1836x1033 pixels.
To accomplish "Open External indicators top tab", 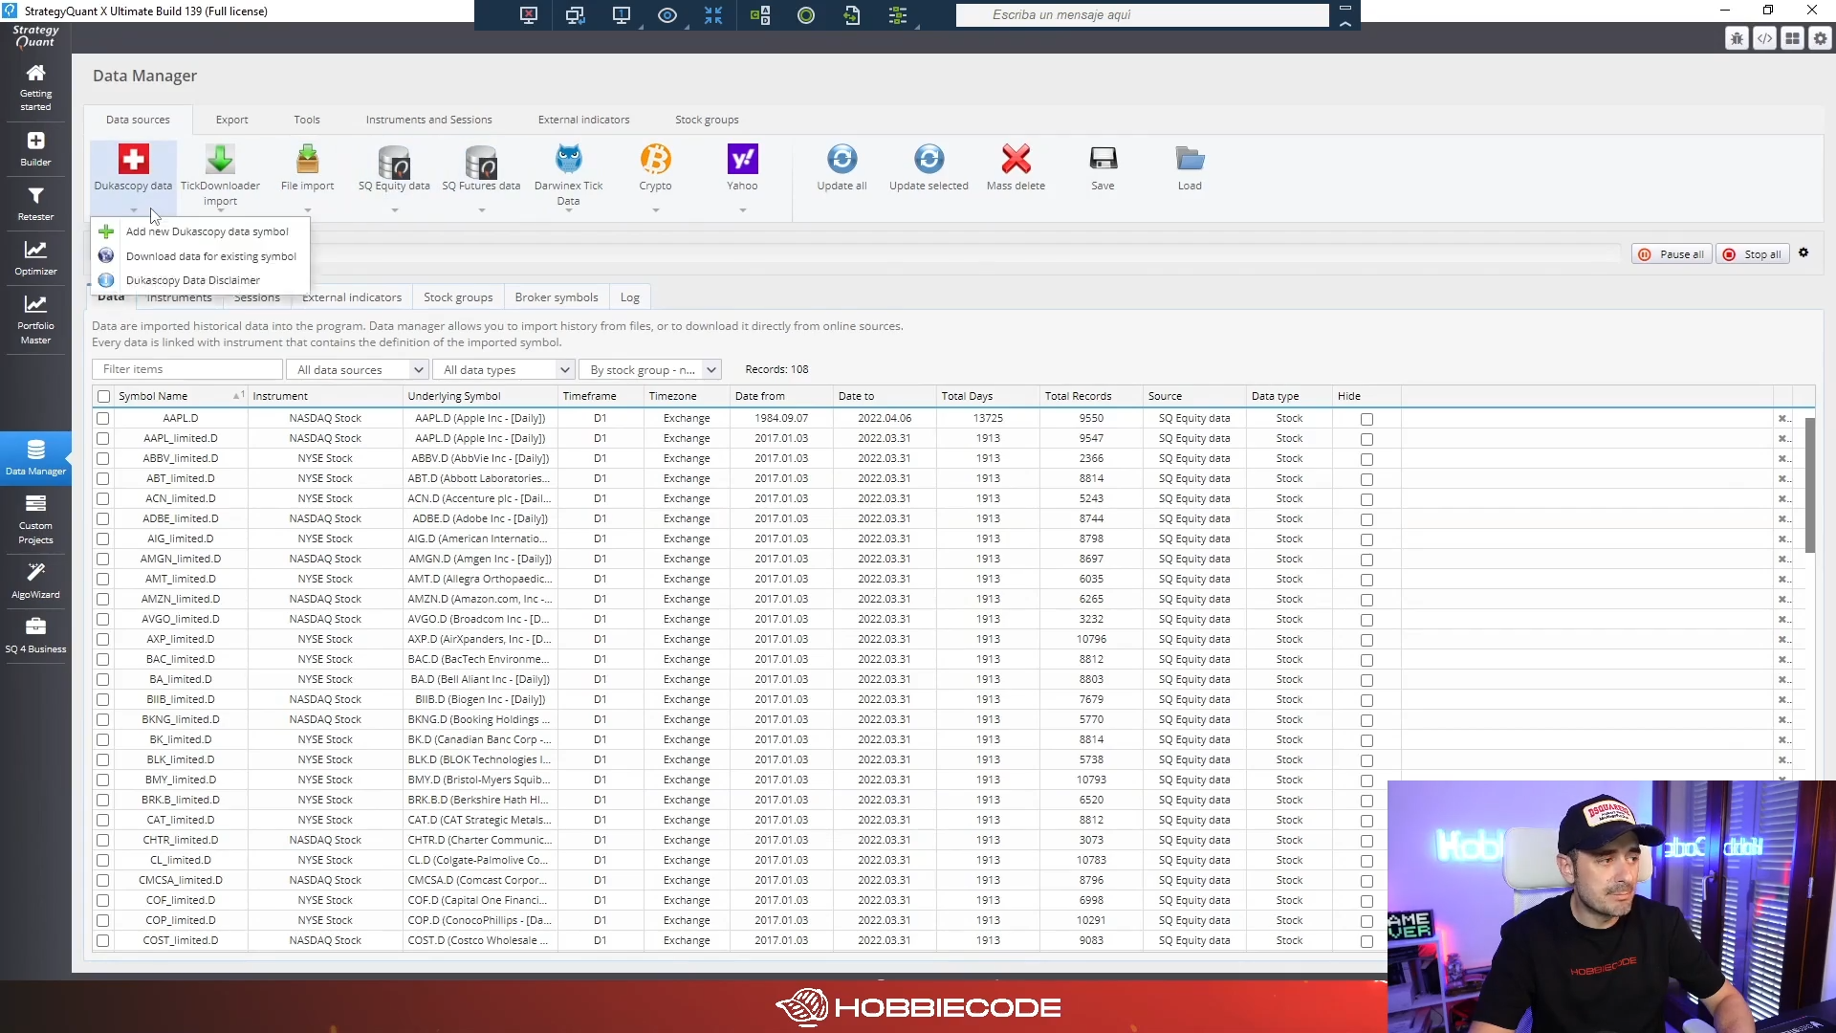I will click(x=583, y=120).
